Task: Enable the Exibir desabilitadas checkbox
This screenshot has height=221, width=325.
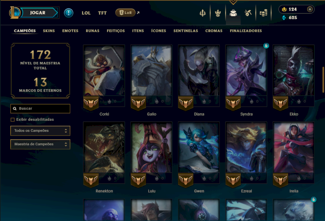Action: [x=13, y=120]
